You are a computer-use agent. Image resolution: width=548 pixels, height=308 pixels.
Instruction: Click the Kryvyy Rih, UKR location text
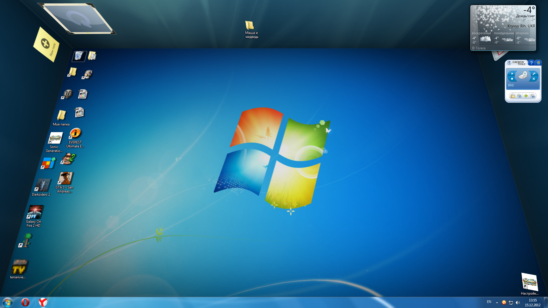click(x=521, y=26)
